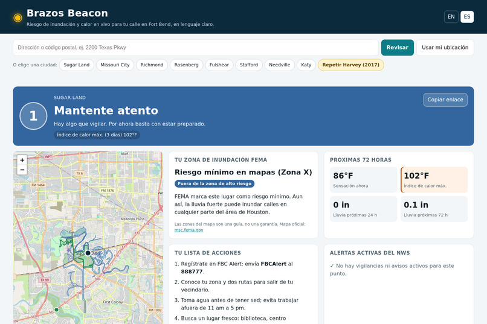The width and height of the screenshot is (487, 324).
Task: Switch language to EN
Action: point(451,17)
